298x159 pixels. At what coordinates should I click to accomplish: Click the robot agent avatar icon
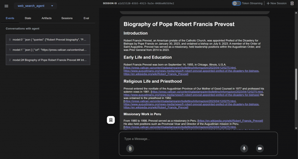click(111, 120)
